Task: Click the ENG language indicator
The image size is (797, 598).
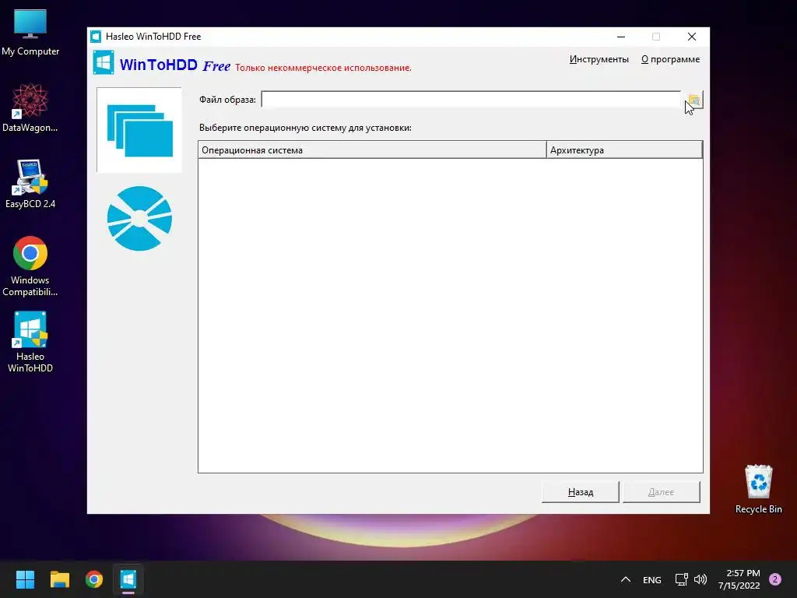Action: 651,579
